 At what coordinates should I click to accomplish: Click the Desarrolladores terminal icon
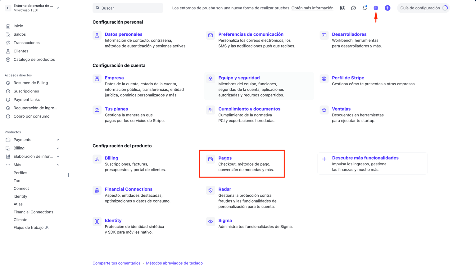(x=324, y=35)
